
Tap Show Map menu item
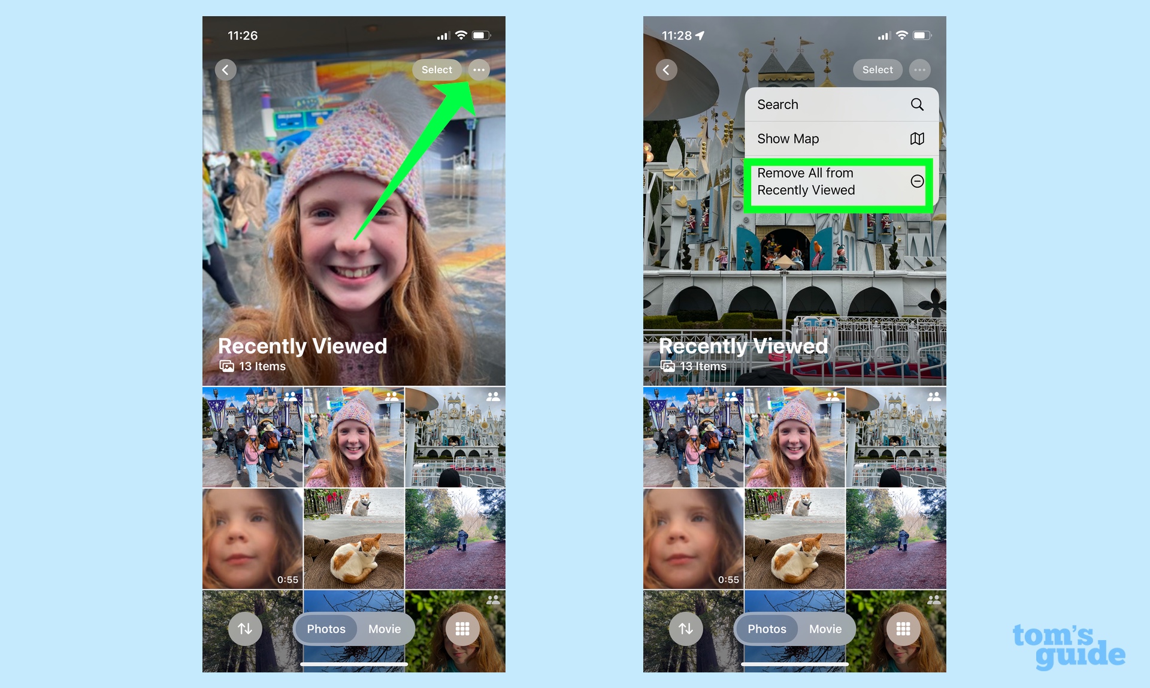(x=839, y=138)
